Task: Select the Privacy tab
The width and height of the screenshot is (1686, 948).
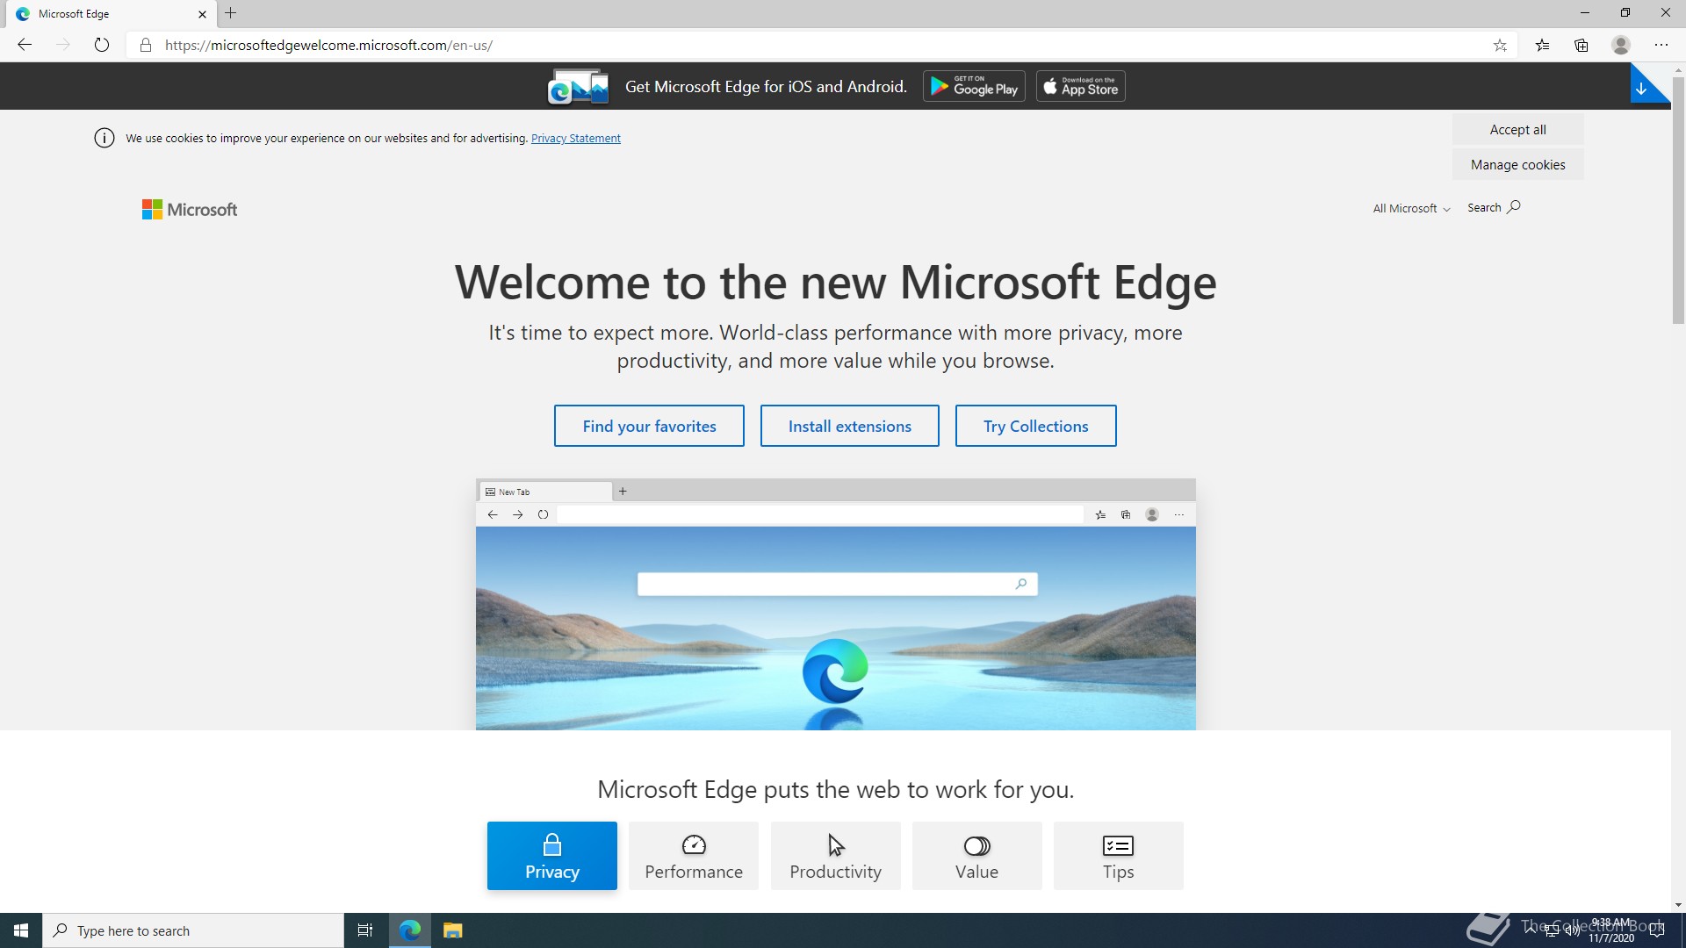Action: click(552, 856)
